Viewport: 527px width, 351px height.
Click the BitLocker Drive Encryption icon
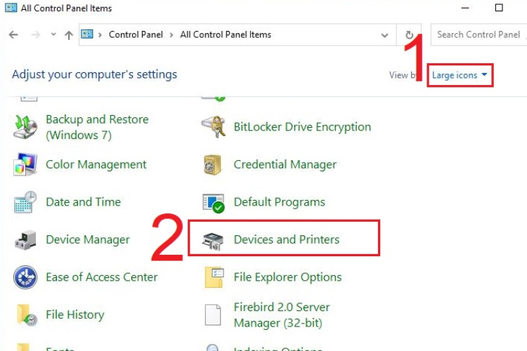pos(213,127)
